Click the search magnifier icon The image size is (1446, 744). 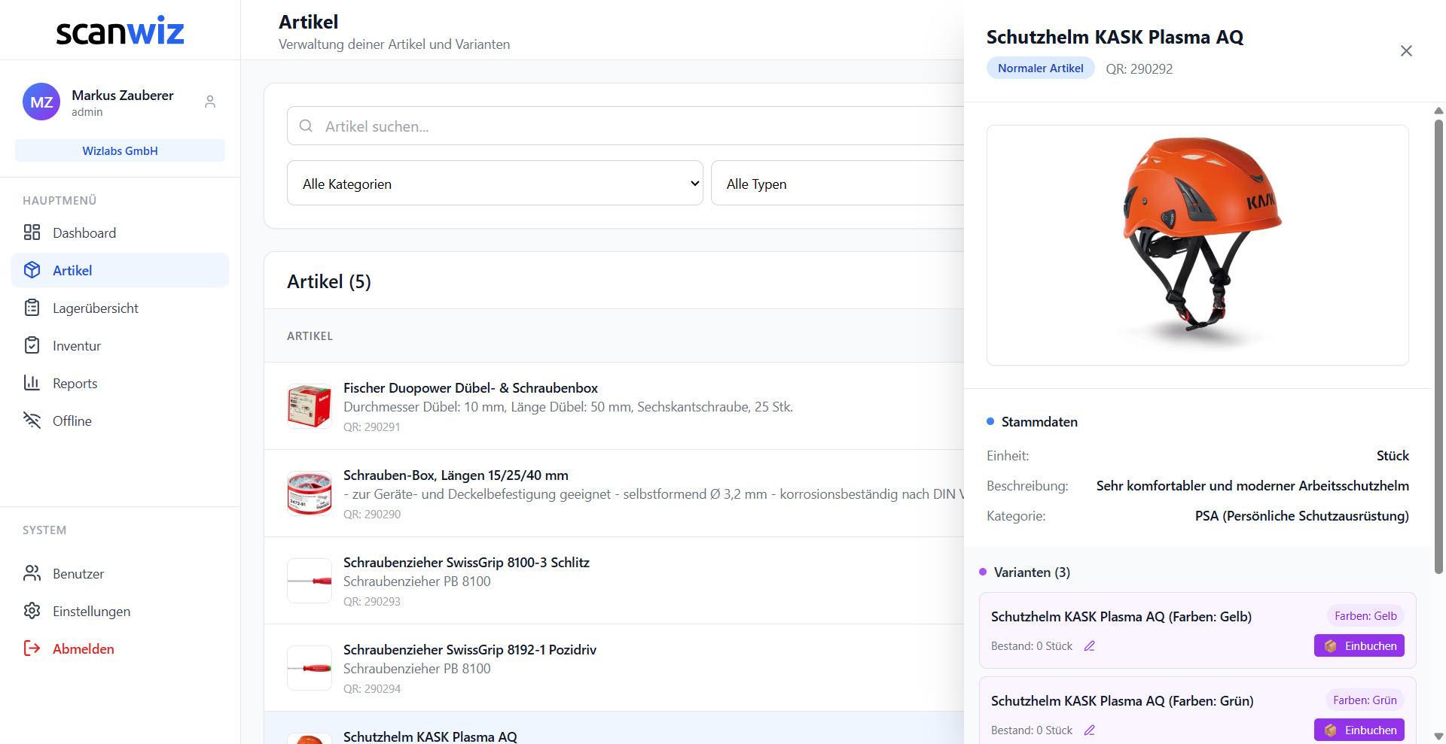[306, 126]
